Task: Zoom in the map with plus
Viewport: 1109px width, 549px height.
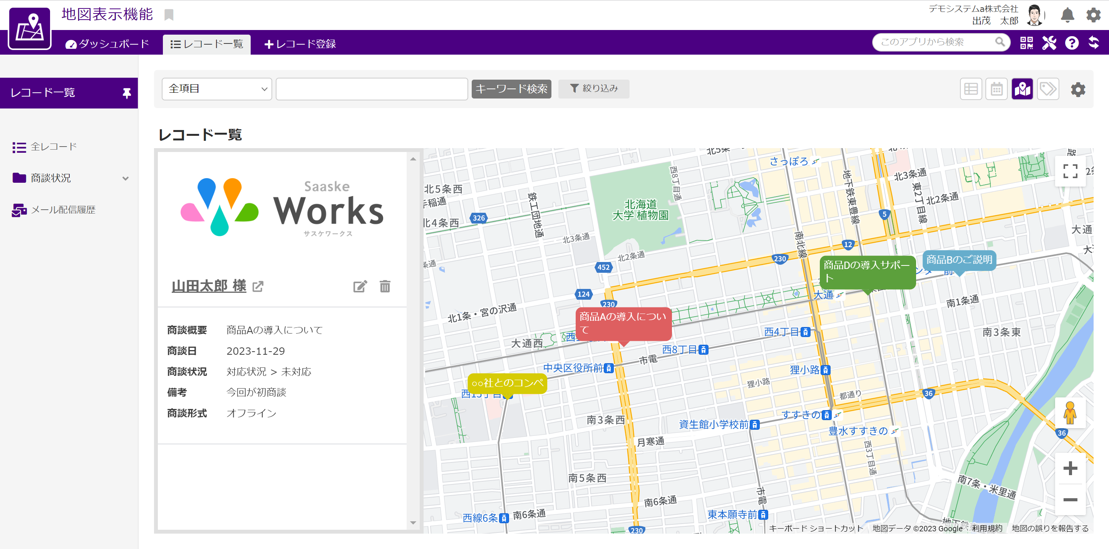Action: (1070, 468)
